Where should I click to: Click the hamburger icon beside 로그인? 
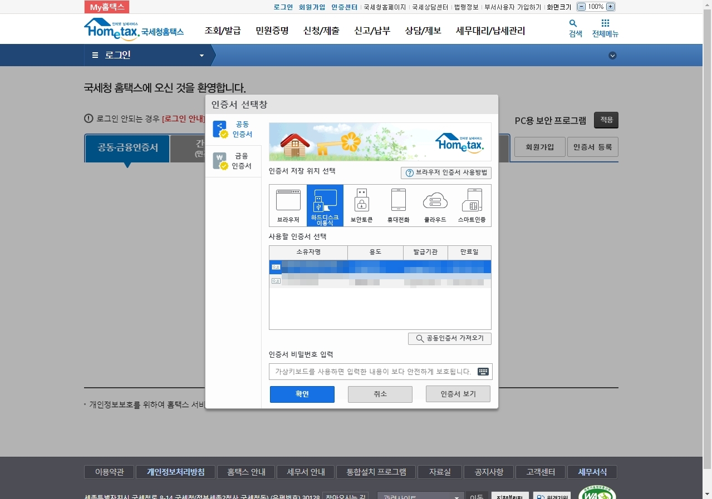(95, 55)
